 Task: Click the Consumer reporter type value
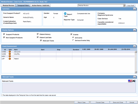coord(80,20)
